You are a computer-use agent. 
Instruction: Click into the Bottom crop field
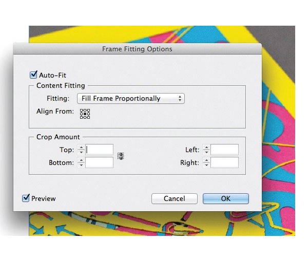[x=100, y=162]
